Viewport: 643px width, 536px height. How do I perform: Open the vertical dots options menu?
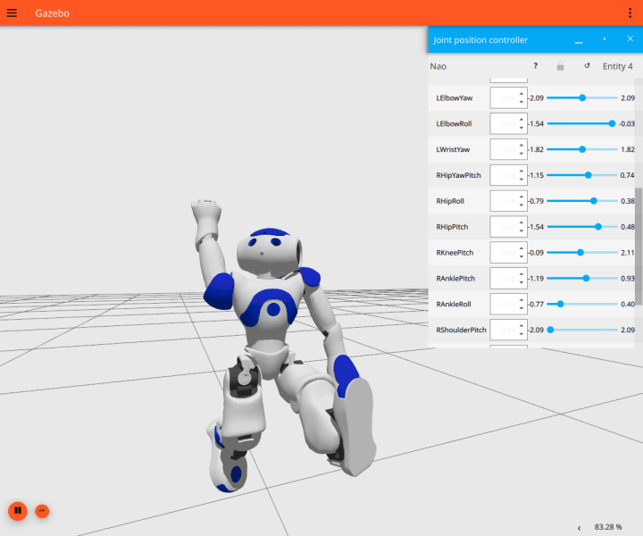630,13
